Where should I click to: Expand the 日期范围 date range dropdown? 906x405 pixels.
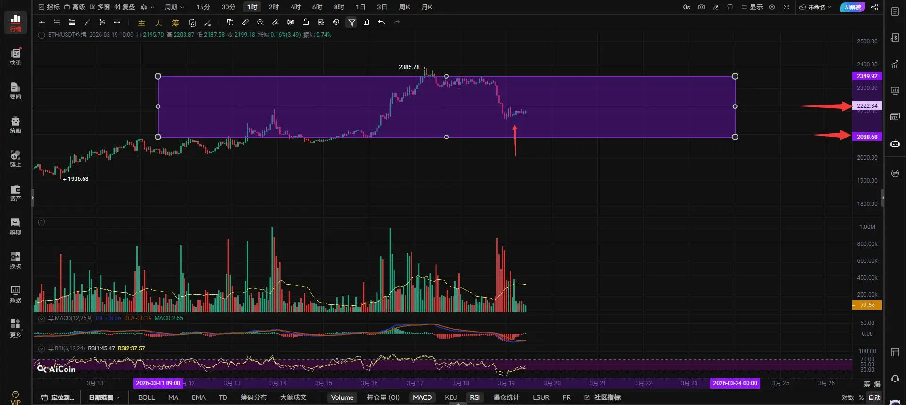[104, 397]
